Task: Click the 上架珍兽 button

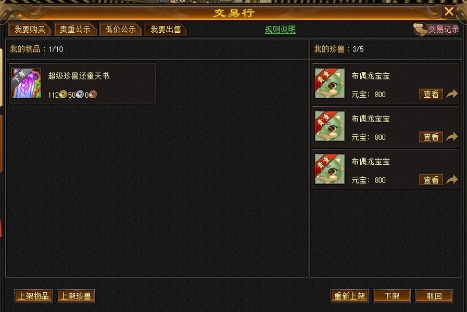Action: click(75, 296)
